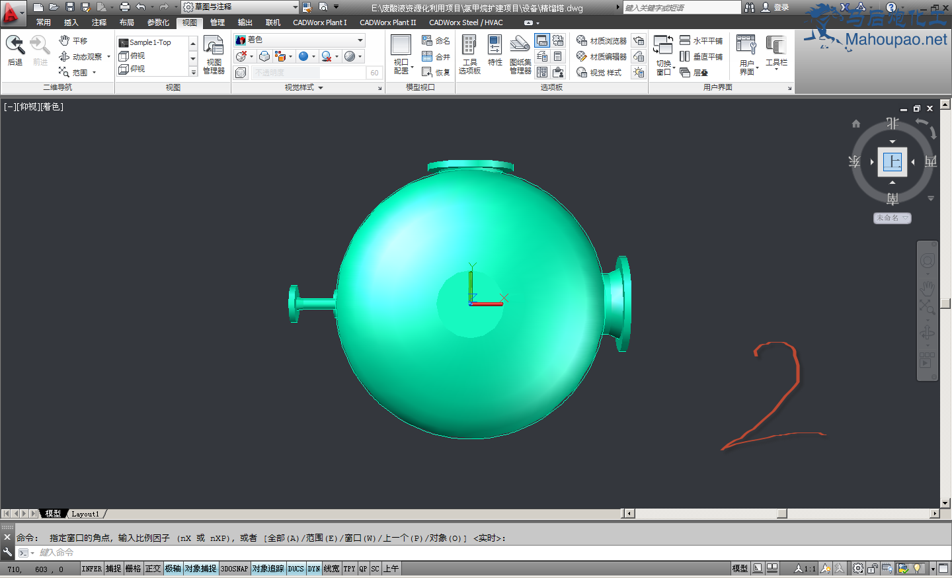Open the 工具选项板 tool palettes
The height and width of the screenshot is (578, 952).
(x=469, y=54)
